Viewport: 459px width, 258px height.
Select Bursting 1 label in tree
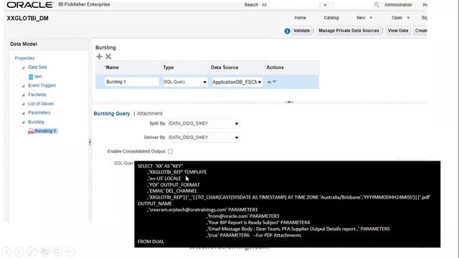coord(45,131)
